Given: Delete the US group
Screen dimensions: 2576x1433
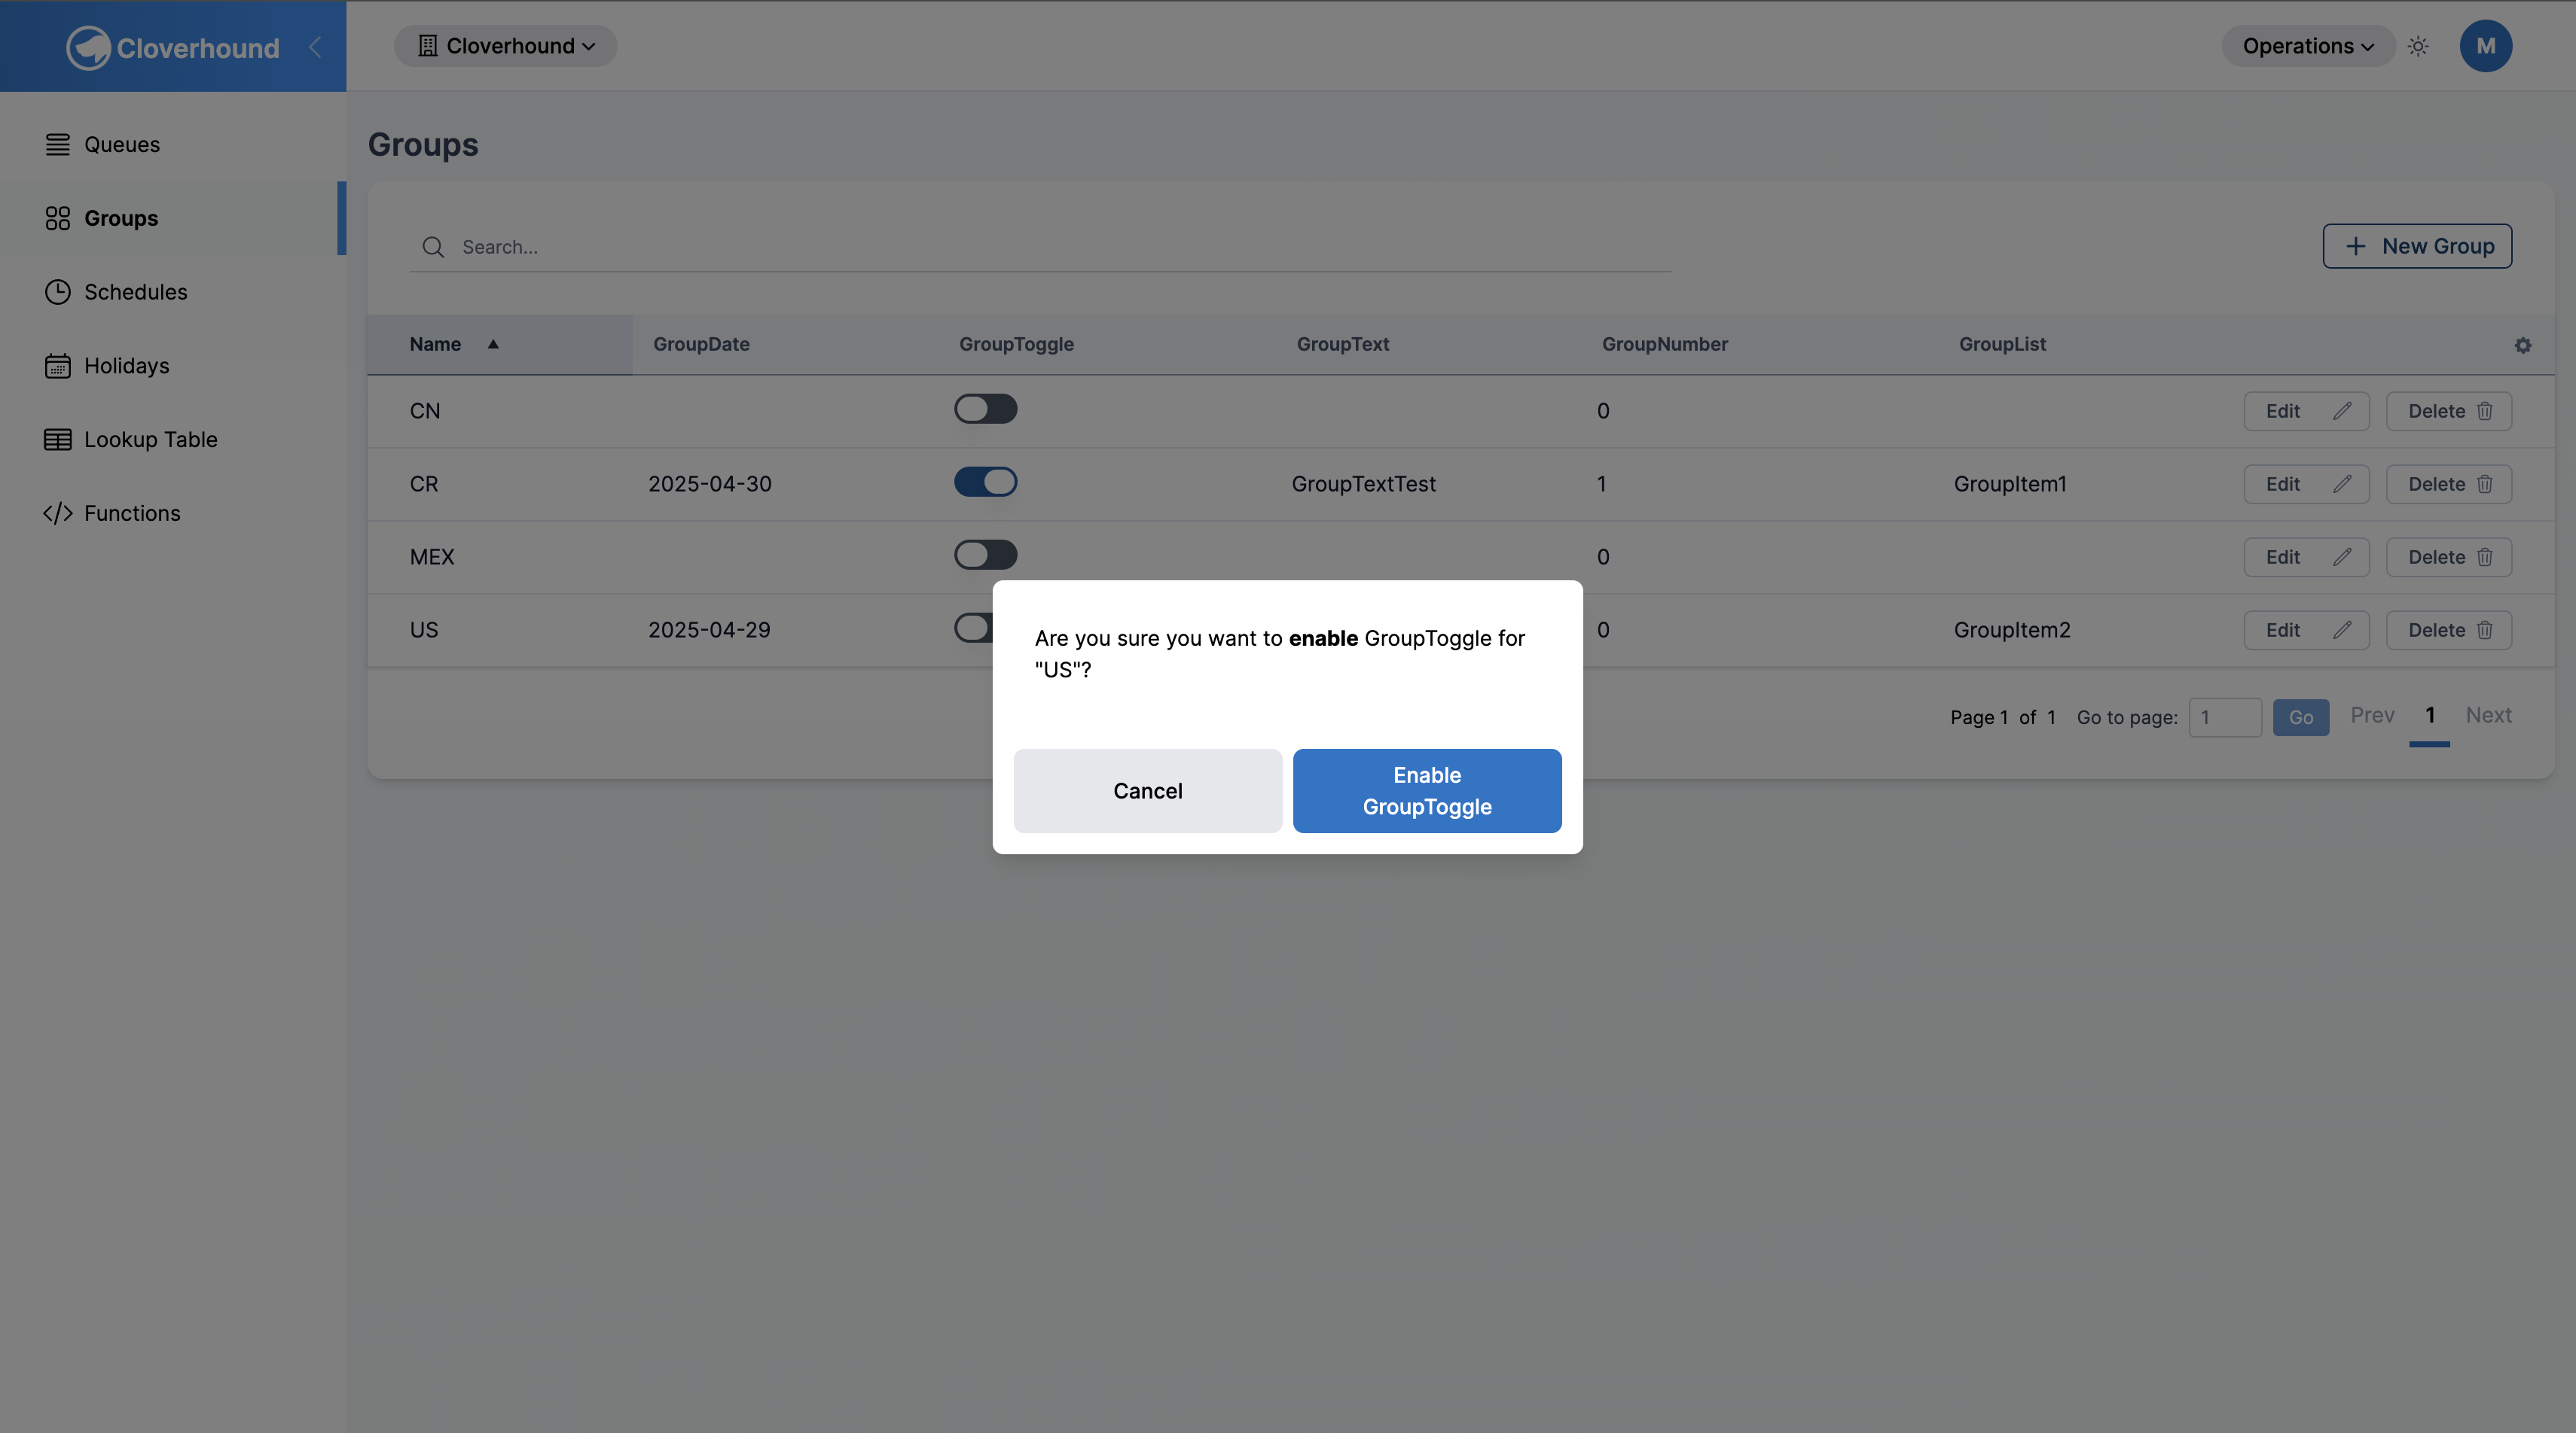Looking at the screenshot, I should 2449,629.
